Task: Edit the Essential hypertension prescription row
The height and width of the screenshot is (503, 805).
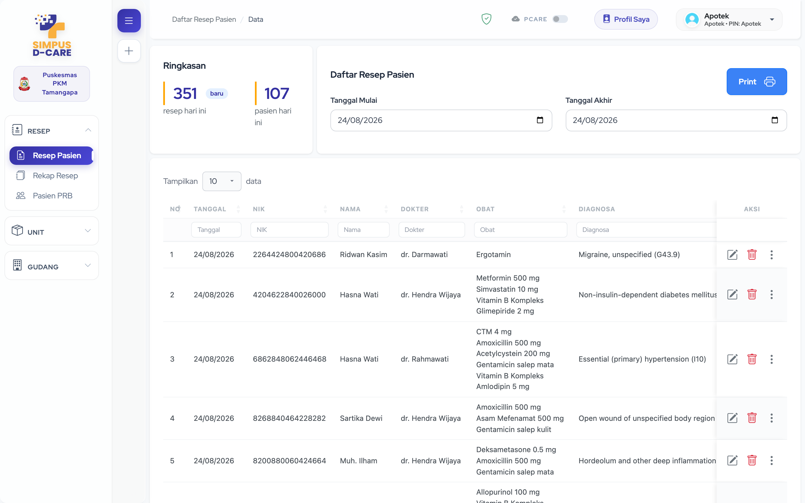Action: pos(732,359)
